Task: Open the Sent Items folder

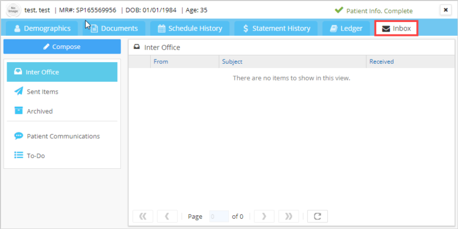Action: click(62, 92)
